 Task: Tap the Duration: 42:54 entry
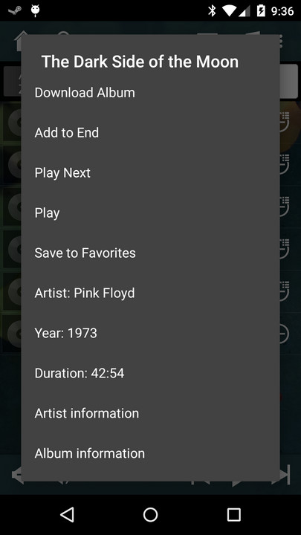[150, 373]
